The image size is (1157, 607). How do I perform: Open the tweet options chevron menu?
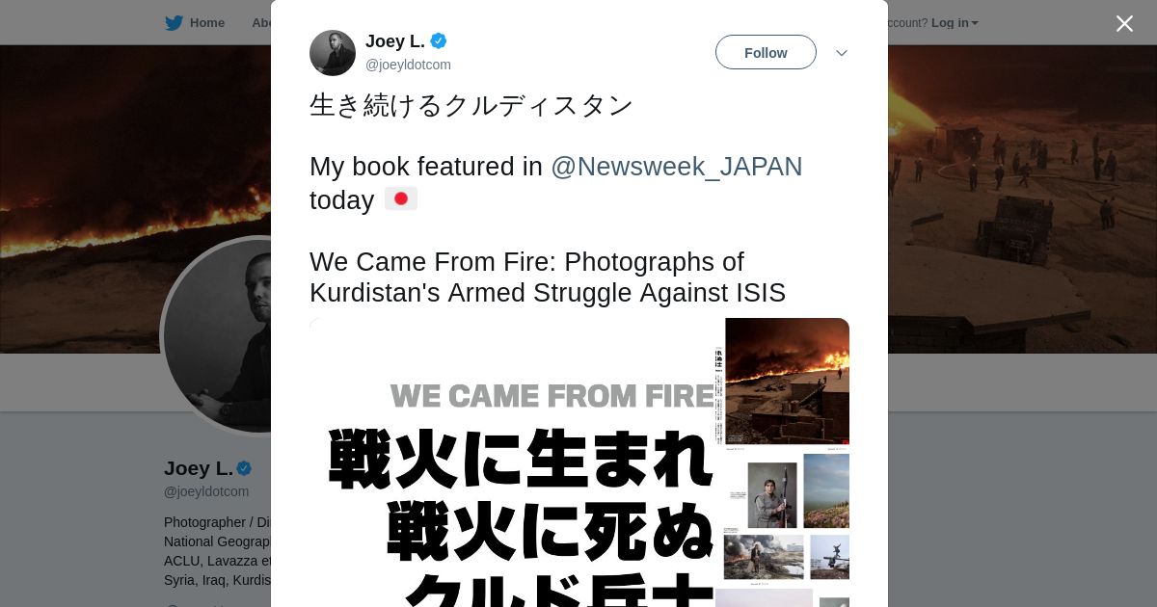pos(842,53)
